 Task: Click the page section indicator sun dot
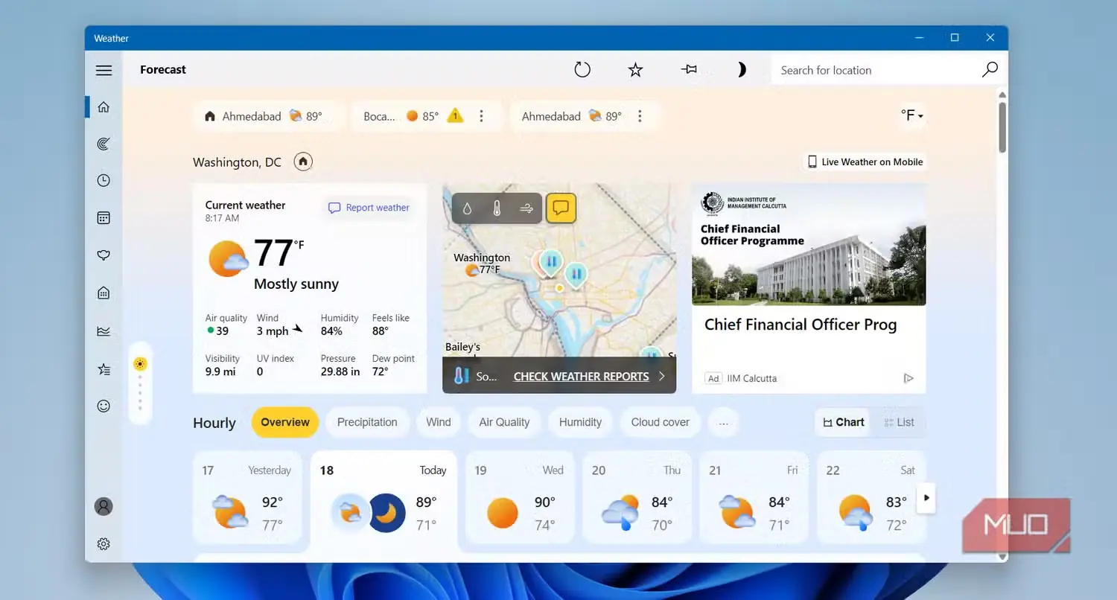[x=140, y=364]
